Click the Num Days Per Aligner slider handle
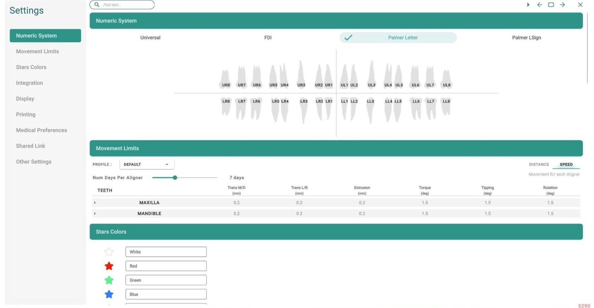Screen dimensions: 594x308 tap(175, 178)
